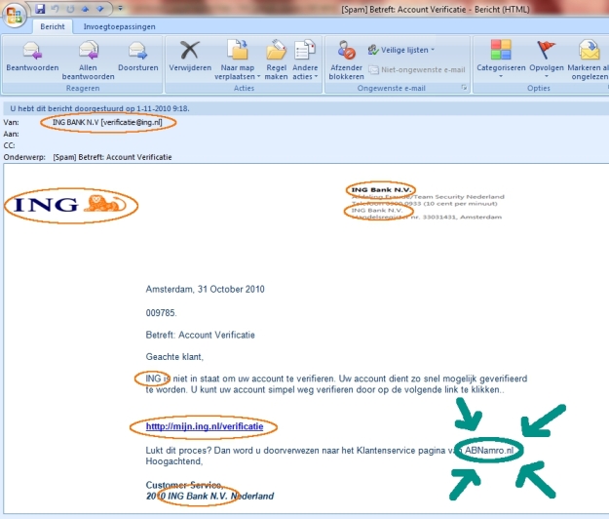The height and width of the screenshot is (519, 609).
Task: Reply using the Beantwoorden button
Action: click(x=32, y=58)
